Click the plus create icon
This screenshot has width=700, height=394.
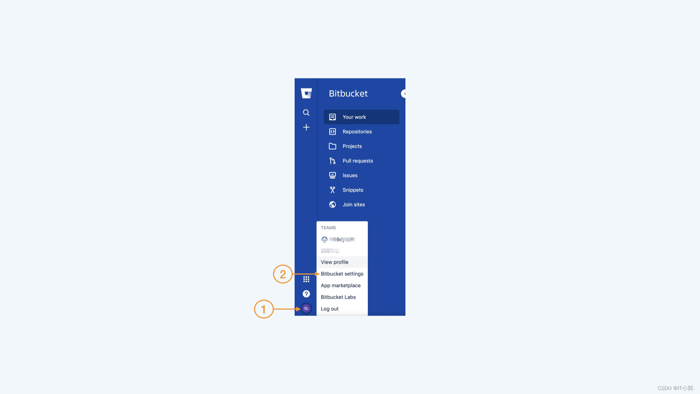pos(306,127)
